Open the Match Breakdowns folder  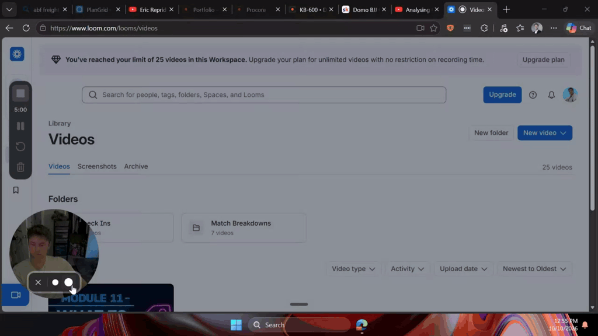pos(244,228)
